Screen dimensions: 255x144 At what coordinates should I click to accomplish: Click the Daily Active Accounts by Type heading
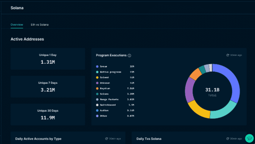coord(38,139)
